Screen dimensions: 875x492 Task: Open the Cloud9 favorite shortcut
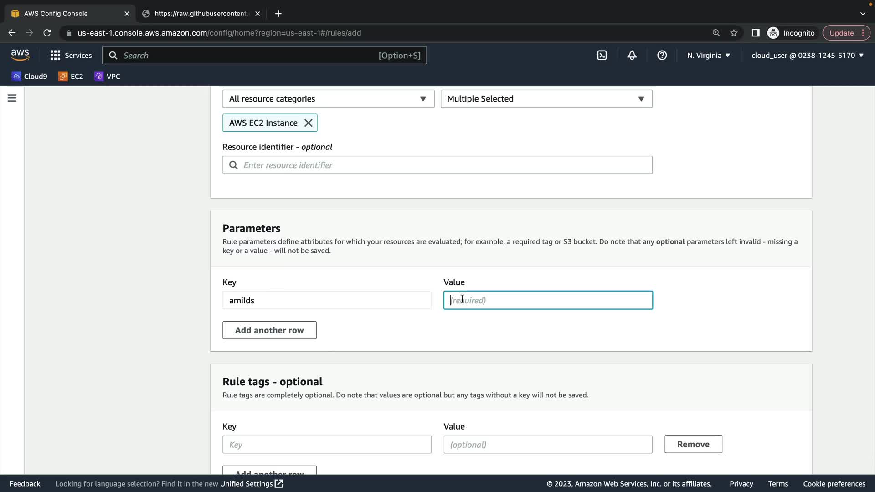point(30,77)
